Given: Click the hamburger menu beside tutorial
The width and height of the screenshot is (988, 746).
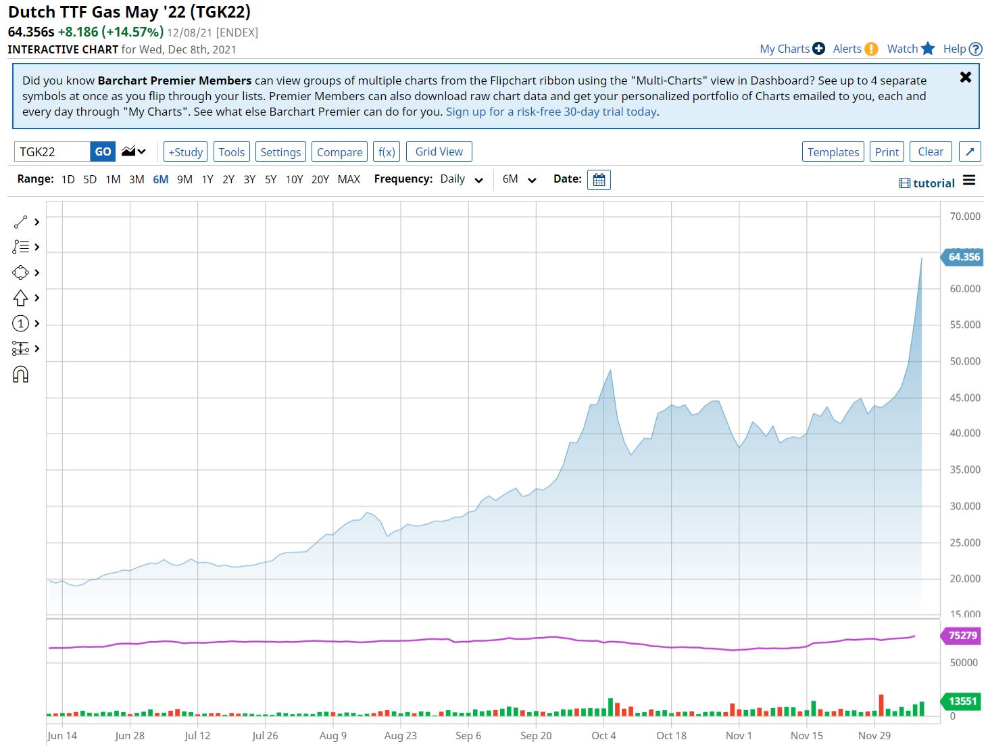Looking at the screenshot, I should pyautogui.click(x=969, y=181).
